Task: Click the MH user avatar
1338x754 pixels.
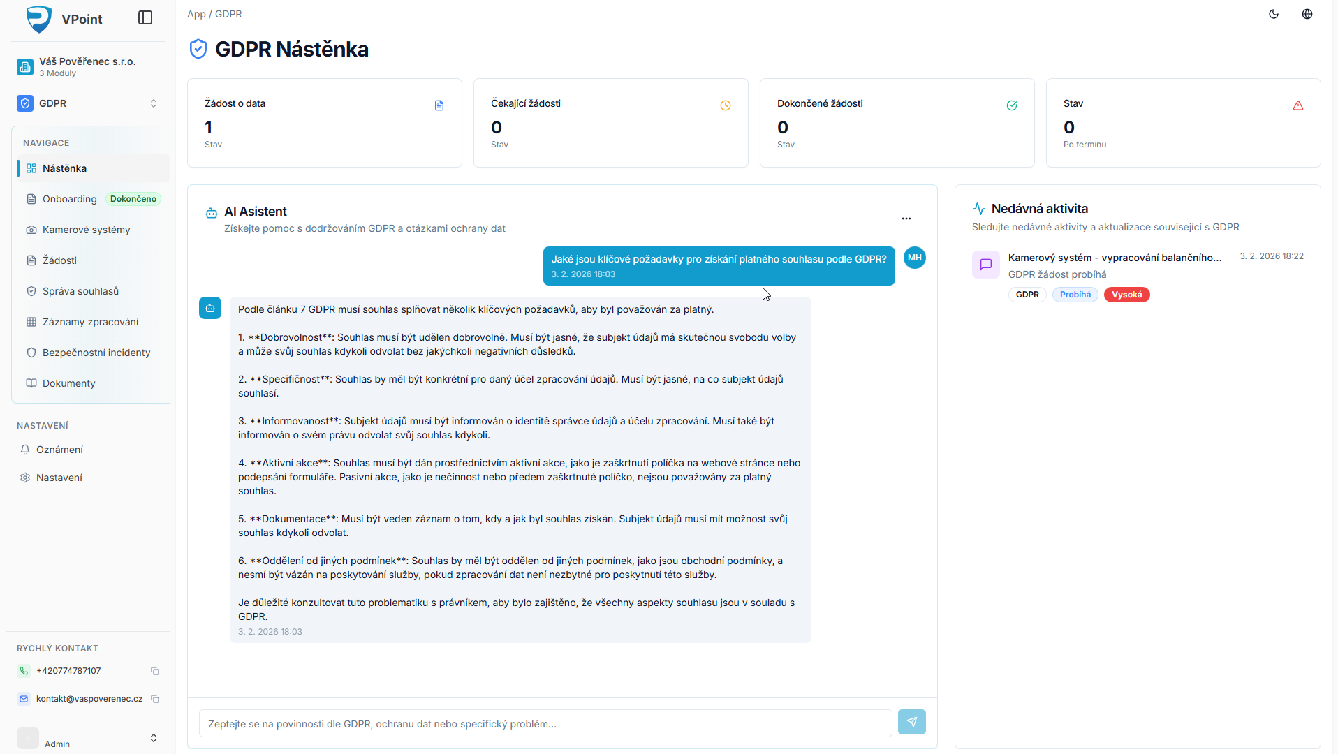Action: [914, 258]
